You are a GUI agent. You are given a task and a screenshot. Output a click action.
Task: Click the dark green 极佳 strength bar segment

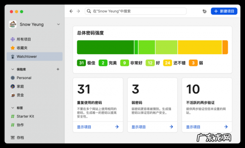pyautogui.click(x=106, y=47)
